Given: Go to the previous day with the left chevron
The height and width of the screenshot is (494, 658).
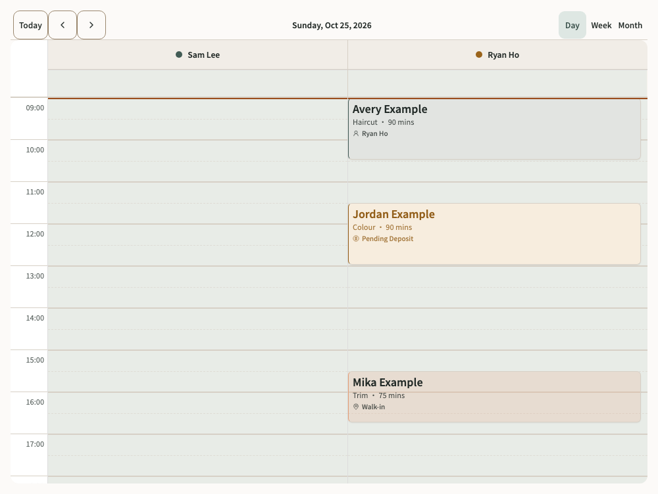Looking at the screenshot, I should point(63,25).
